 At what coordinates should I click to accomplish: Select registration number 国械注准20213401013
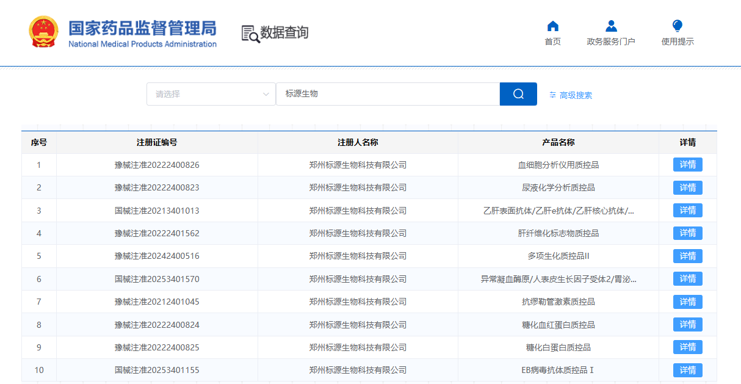click(x=157, y=211)
